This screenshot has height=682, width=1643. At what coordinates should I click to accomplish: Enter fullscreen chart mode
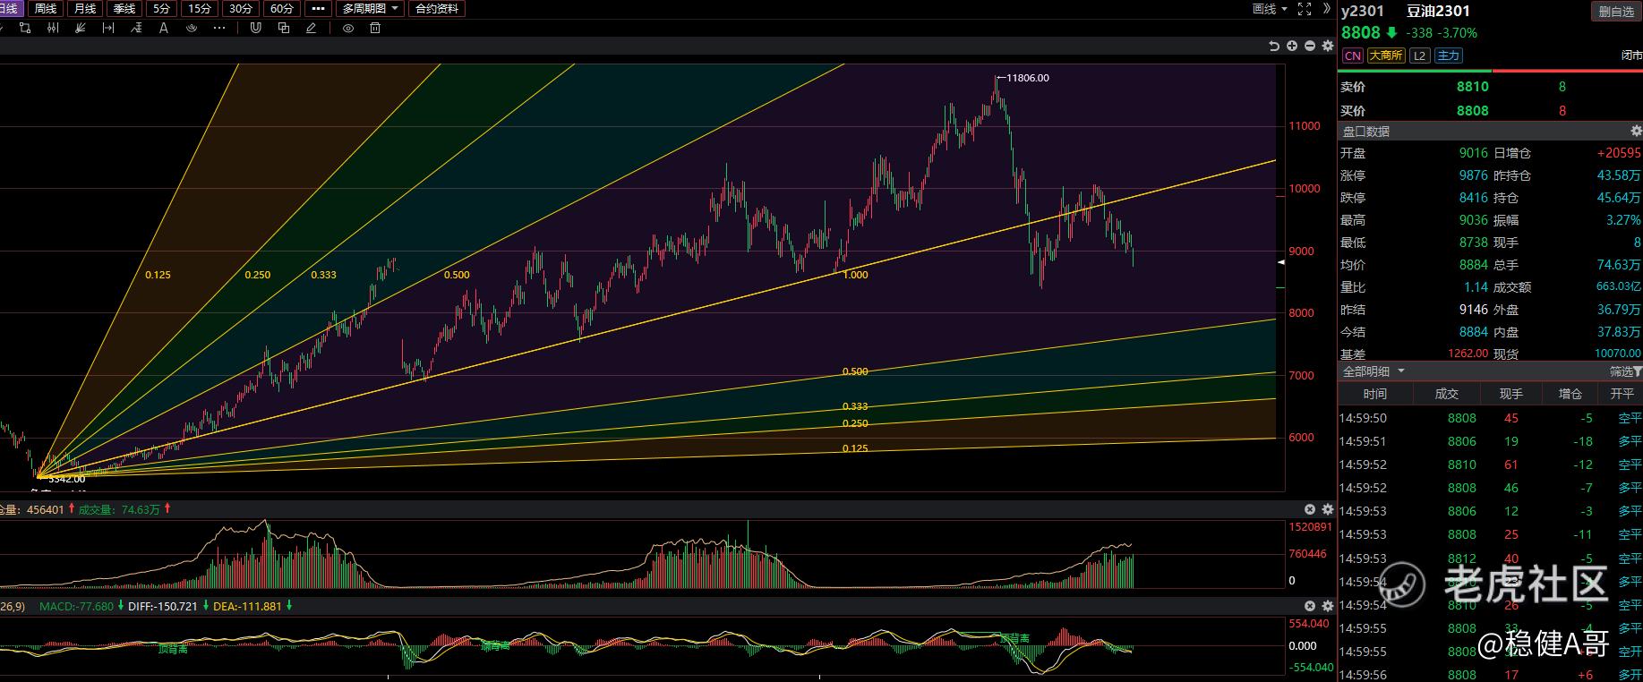[1305, 9]
